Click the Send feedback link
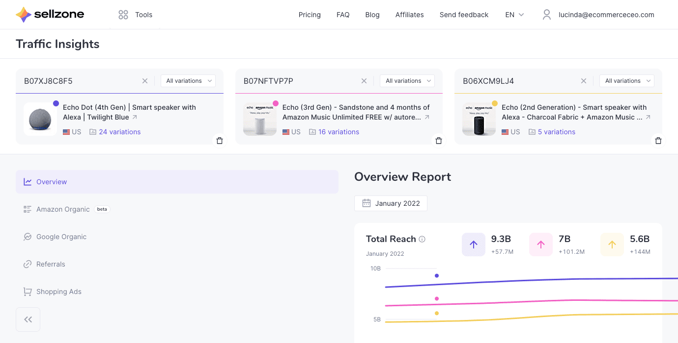The width and height of the screenshot is (678, 343). (464, 15)
